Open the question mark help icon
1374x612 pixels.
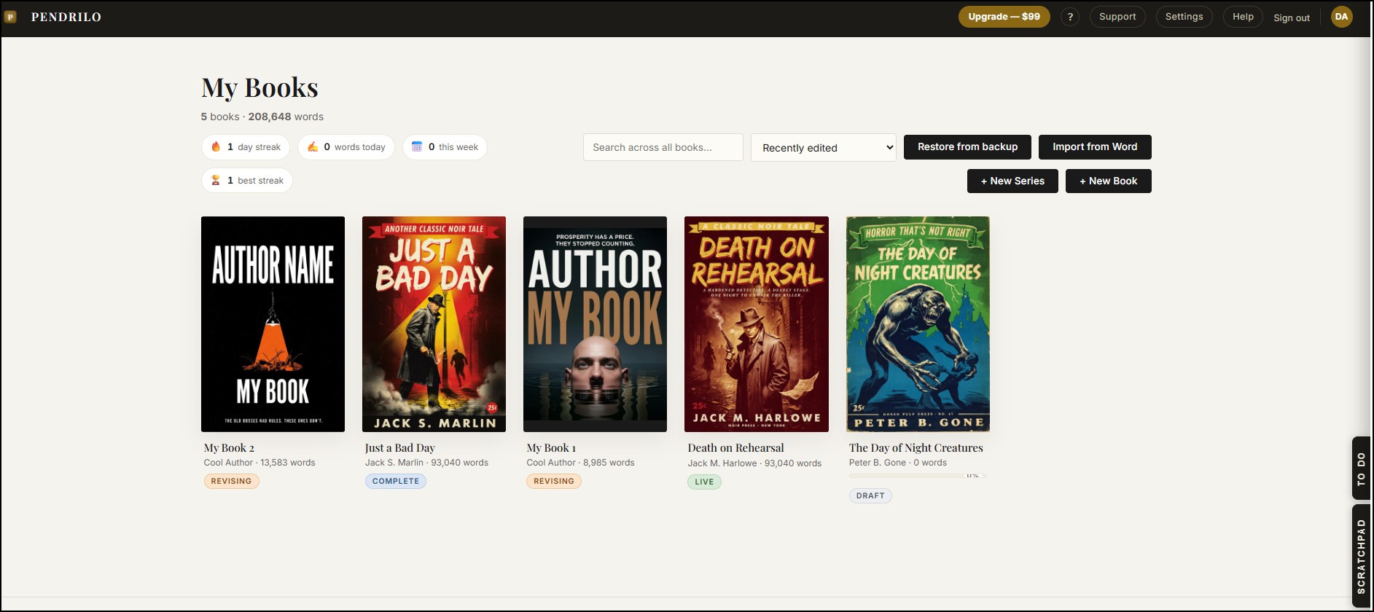pos(1070,17)
